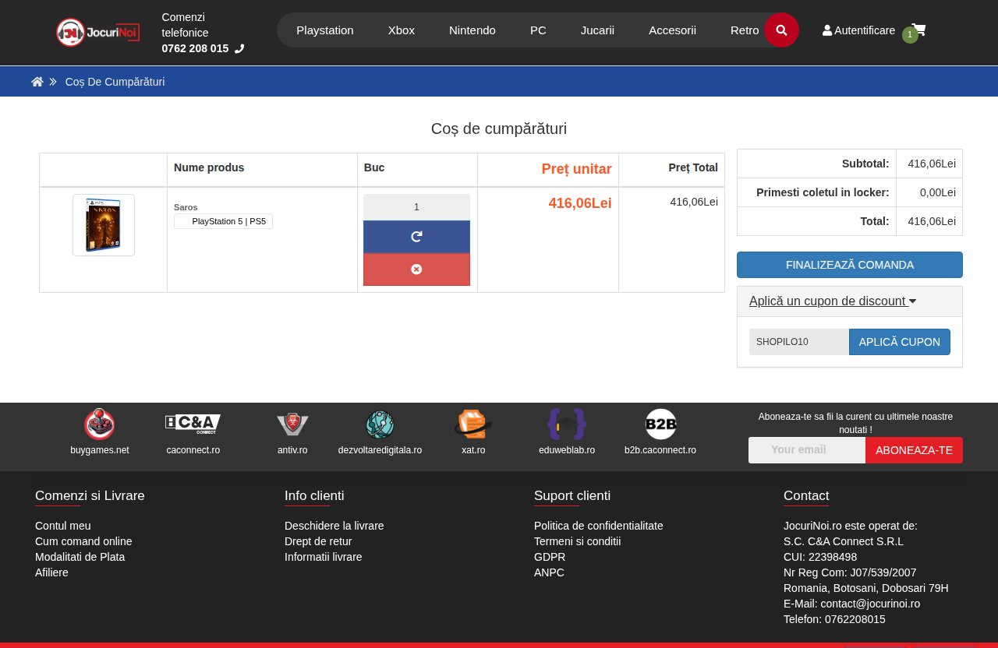998x648 pixels.
Task: Open the Jucarii menu
Action: (597, 30)
